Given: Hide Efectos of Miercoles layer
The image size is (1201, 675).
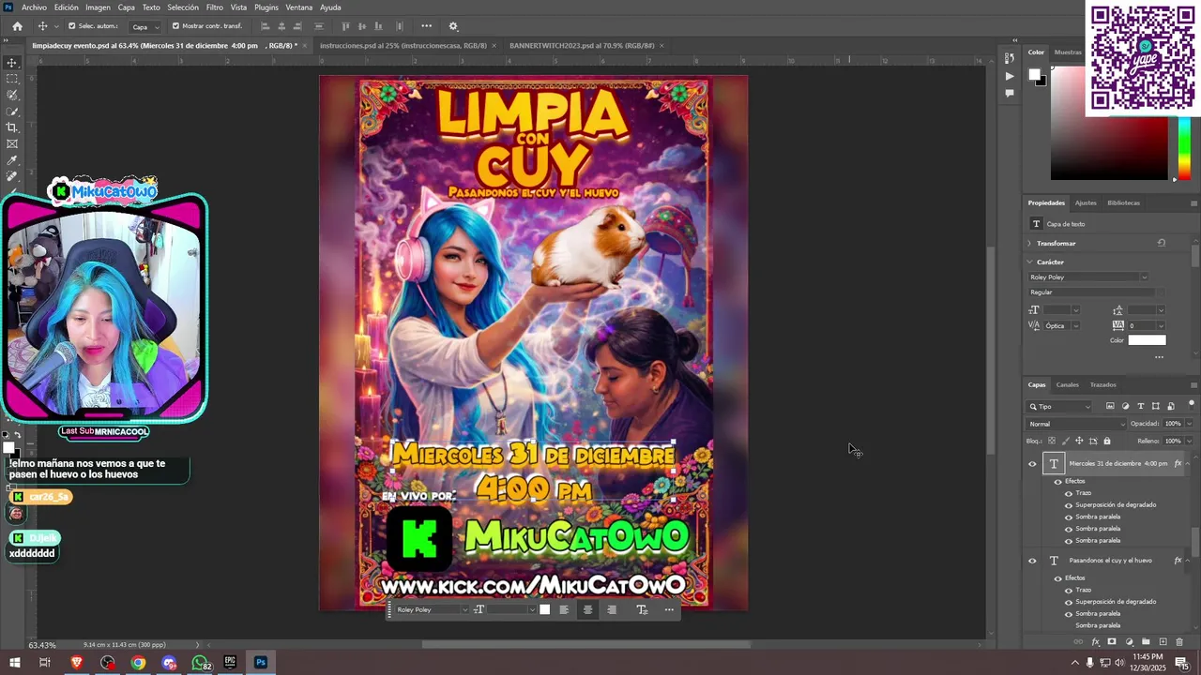Looking at the screenshot, I should 1057,482.
